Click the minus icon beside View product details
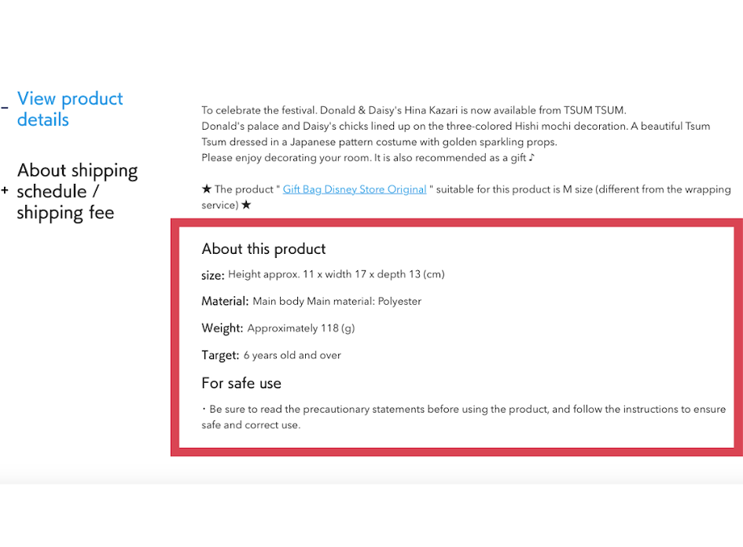 coord(5,108)
